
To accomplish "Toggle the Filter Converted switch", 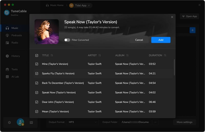I will click(67, 40).
